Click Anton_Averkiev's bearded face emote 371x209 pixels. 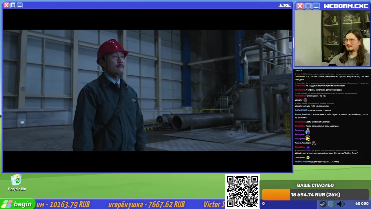tap(314, 143)
